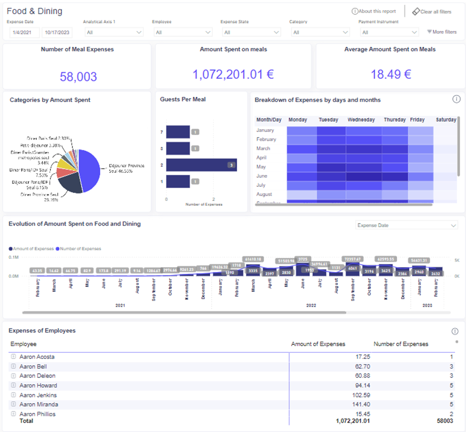Sort table by the Employee column header
The height and width of the screenshot is (432, 466).
[24, 344]
